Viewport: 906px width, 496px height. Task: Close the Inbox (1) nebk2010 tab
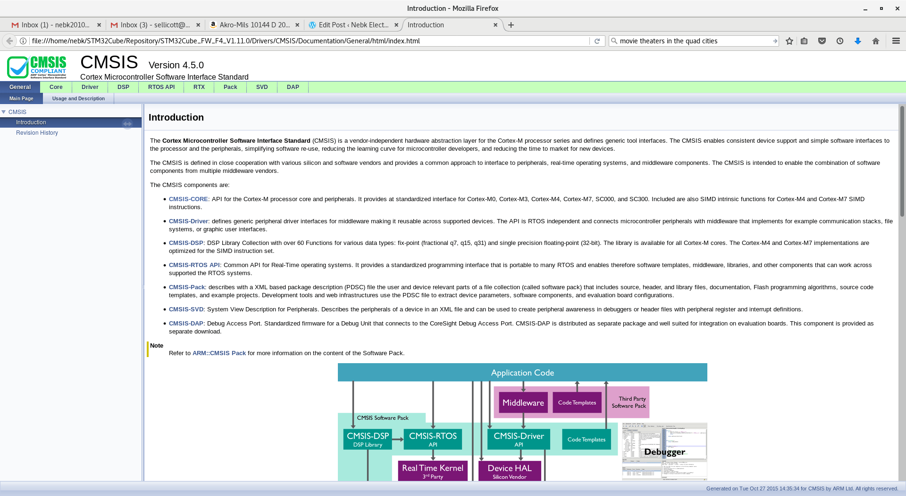tap(99, 25)
